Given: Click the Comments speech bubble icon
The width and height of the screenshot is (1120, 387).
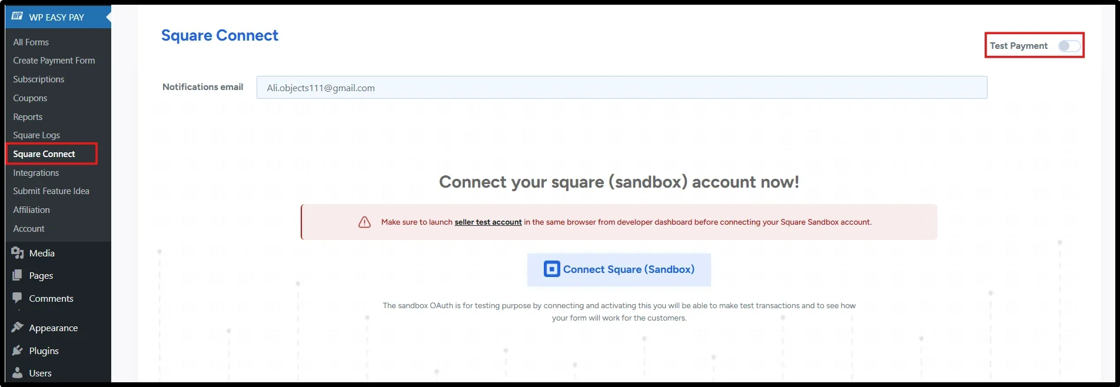Looking at the screenshot, I should click(x=18, y=298).
